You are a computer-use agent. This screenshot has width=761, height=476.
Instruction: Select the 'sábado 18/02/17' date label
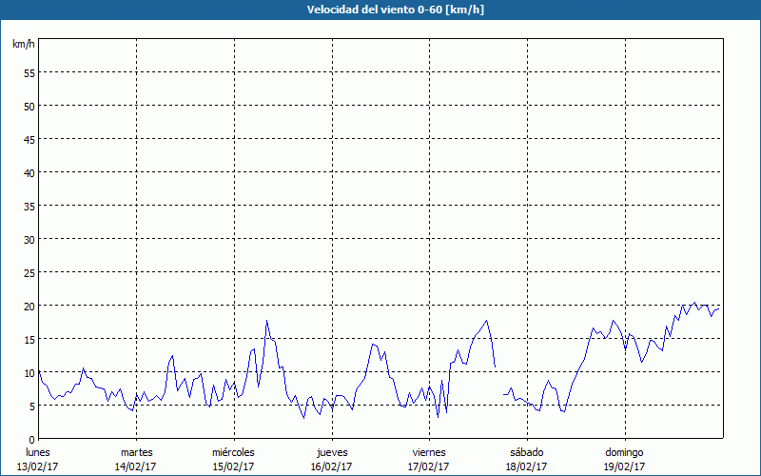[526, 459]
